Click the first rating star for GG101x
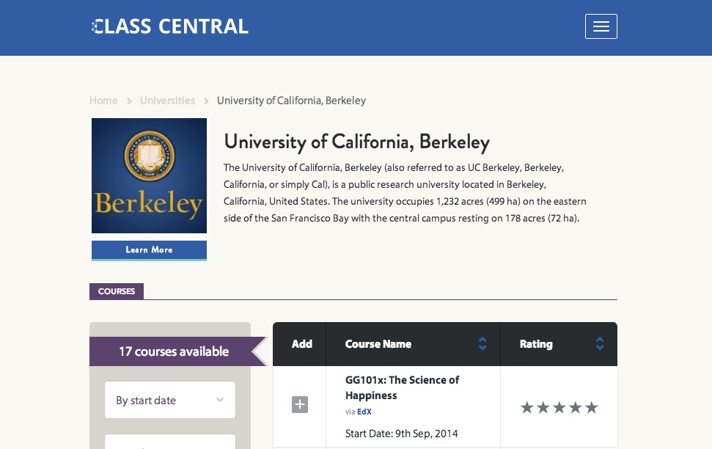The width and height of the screenshot is (712, 449). pyautogui.click(x=526, y=406)
